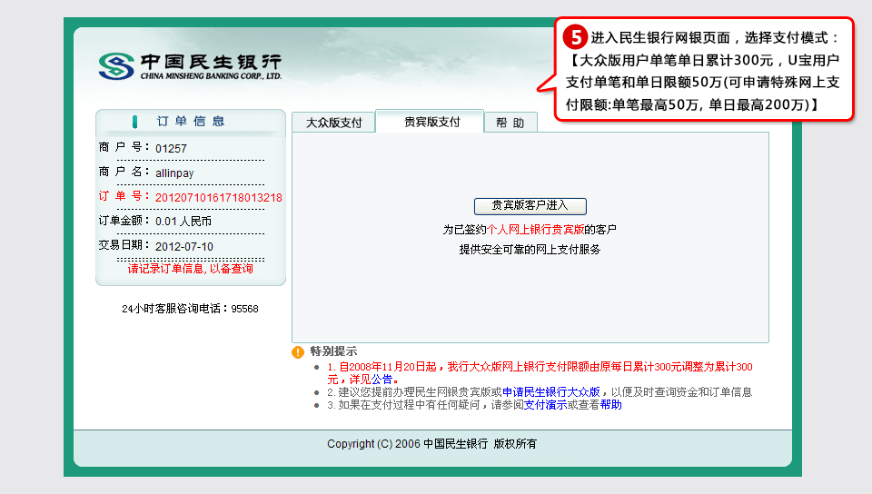Open the 支付演示 payment demo link
This screenshot has width=872, height=494.
click(x=545, y=404)
